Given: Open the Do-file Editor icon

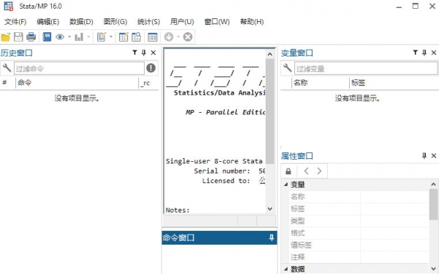Looking at the screenshot, I should coord(102,37).
